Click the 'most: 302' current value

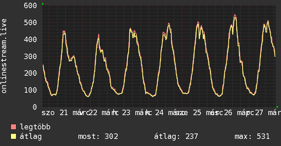98,136
